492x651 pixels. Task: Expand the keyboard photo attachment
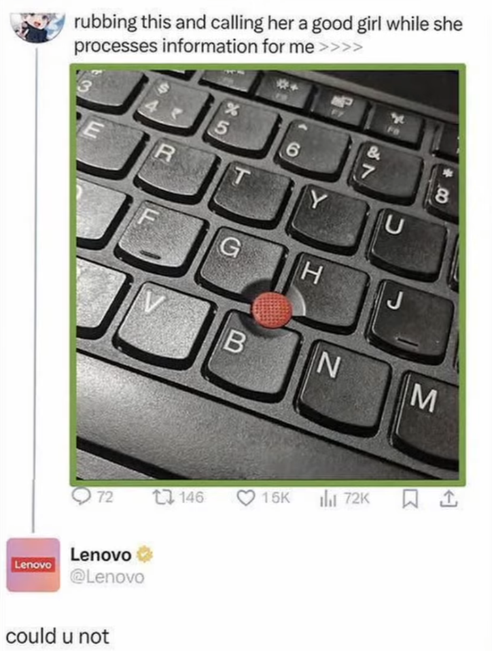coord(268,275)
